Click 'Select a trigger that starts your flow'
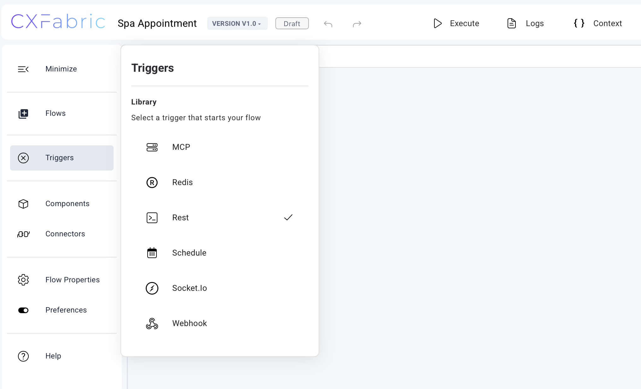 click(x=196, y=118)
